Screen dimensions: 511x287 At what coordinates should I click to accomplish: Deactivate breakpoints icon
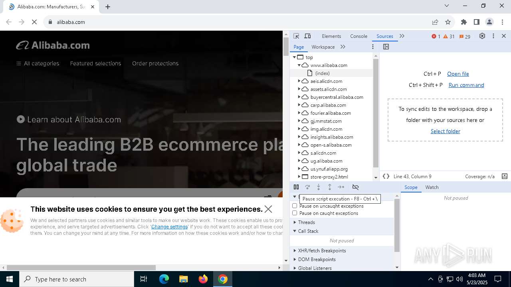click(x=355, y=187)
